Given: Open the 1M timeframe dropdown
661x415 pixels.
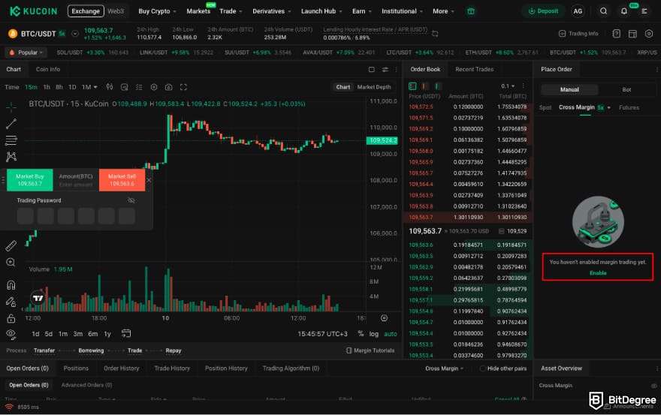Looking at the screenshot, I should [89, 87].
